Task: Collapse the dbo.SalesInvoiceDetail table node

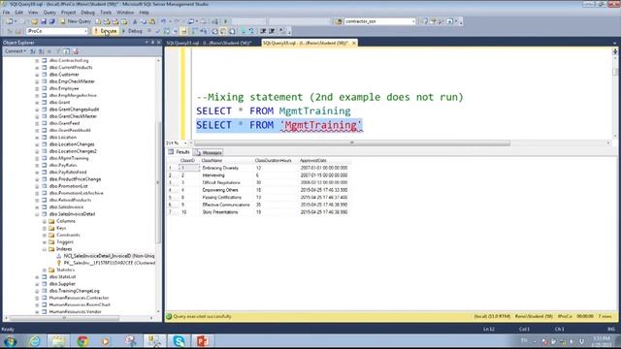Action: [x=37, y=214]
